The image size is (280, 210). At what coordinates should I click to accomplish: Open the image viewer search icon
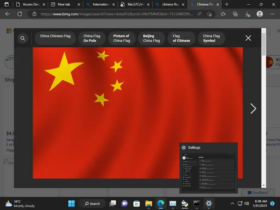23,38
